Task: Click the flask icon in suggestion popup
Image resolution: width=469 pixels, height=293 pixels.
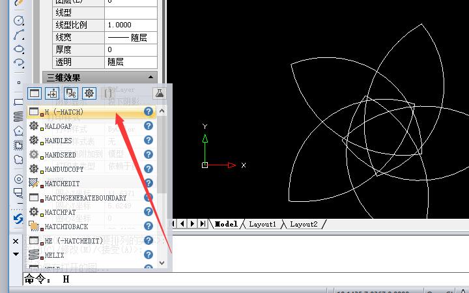Action: point(159,93)
